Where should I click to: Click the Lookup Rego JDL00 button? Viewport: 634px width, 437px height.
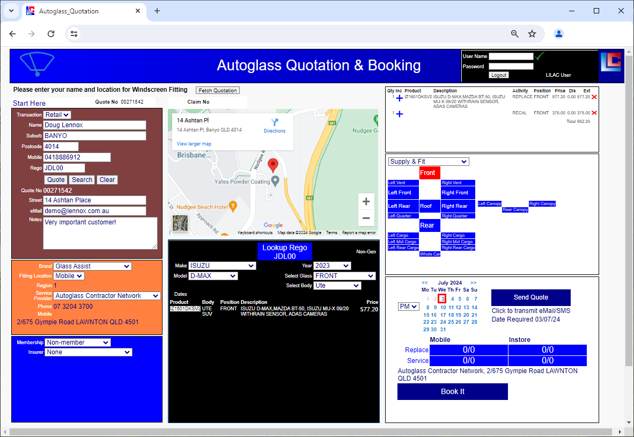click(x=285, y=252)
